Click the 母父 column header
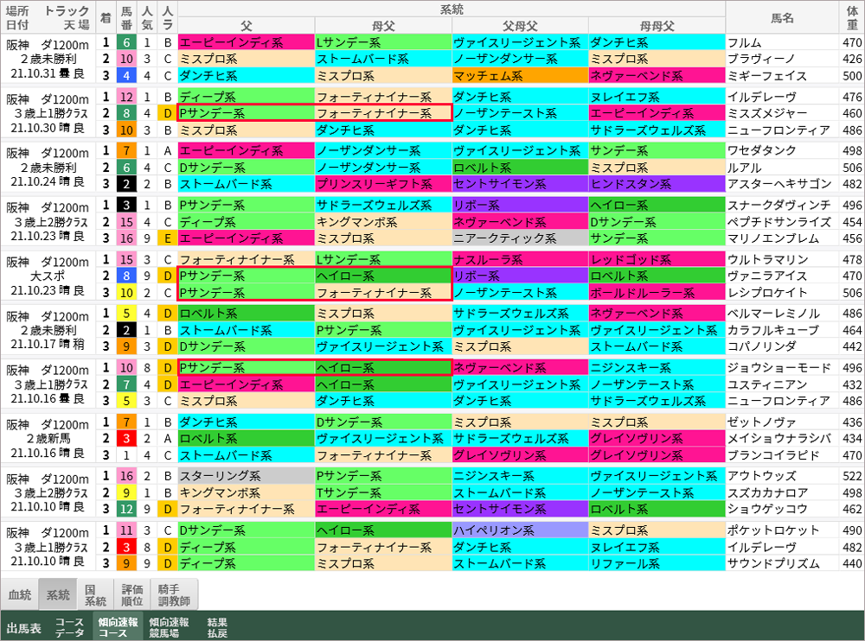This screenshot has height=641, width=865. point(383,25)
